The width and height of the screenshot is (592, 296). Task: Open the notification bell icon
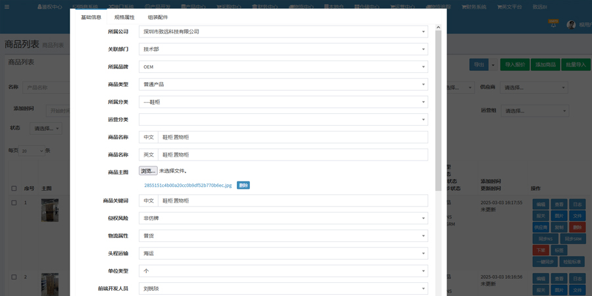pyautogui.click(x=553, y=24)
